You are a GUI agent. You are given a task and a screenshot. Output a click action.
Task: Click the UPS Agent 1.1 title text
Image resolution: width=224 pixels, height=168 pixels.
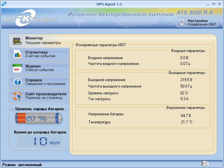[109, 4]
